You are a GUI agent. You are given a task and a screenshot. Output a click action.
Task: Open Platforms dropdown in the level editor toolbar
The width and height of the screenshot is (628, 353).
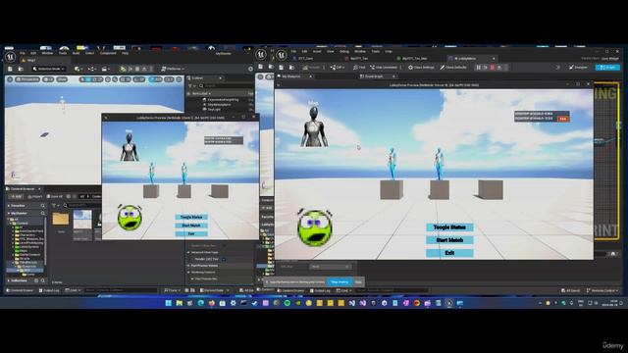(173, 69)
